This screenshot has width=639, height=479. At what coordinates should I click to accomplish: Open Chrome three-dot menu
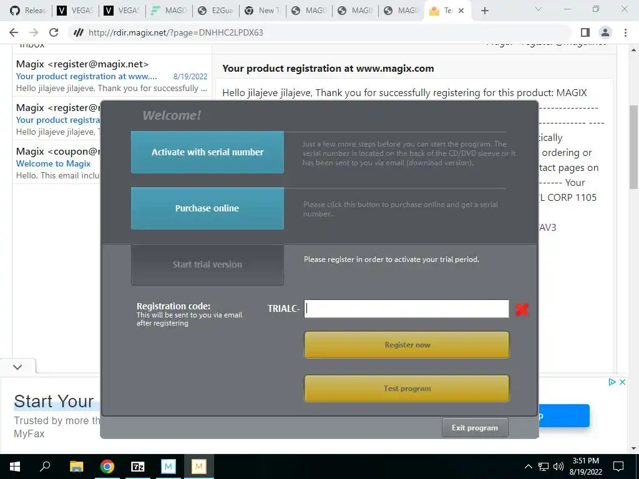[x=625, y=32]
